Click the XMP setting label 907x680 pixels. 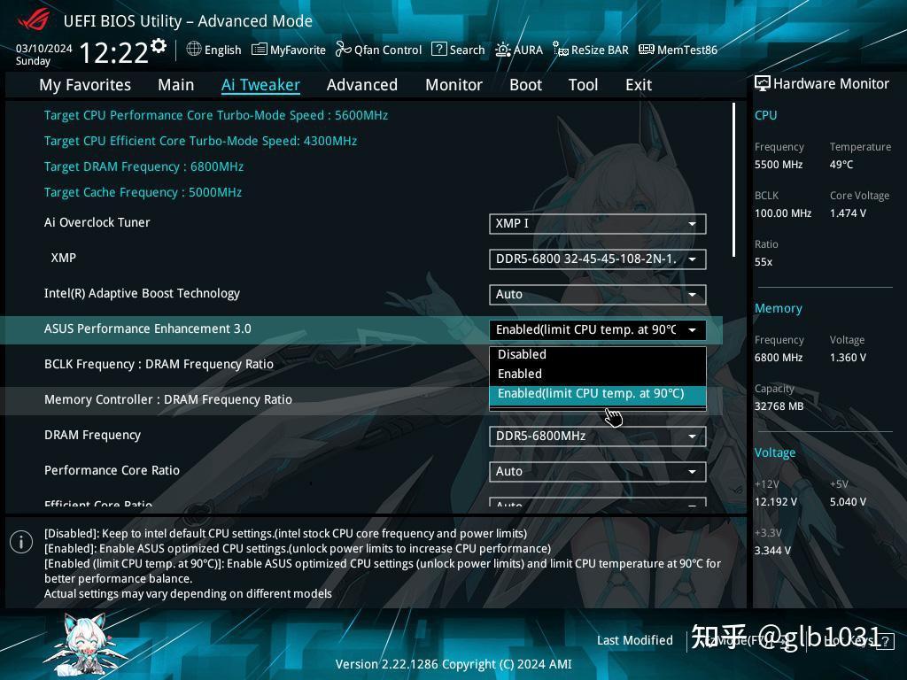[x=63, y=258]
